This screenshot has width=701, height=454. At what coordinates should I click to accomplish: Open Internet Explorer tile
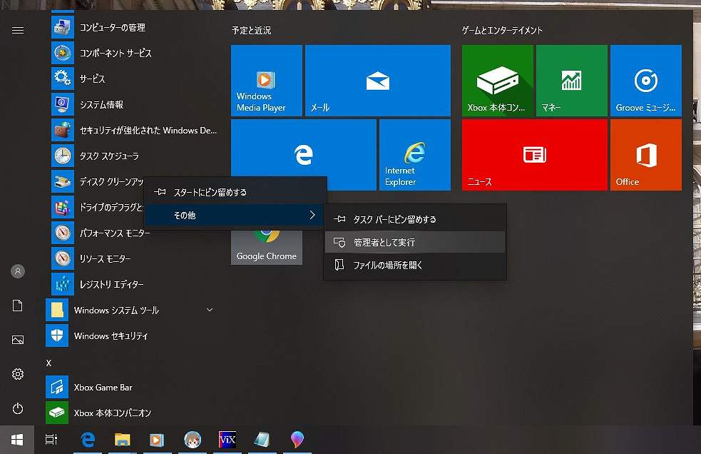pyautogui.click(x=415, y=155)
